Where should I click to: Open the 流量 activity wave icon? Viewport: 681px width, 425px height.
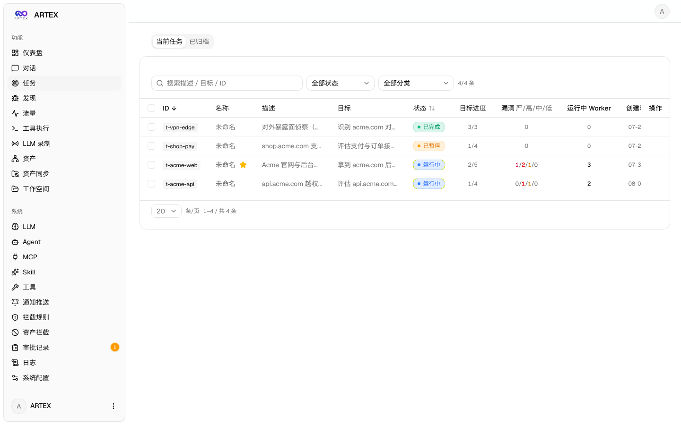(x=15, y=113)
